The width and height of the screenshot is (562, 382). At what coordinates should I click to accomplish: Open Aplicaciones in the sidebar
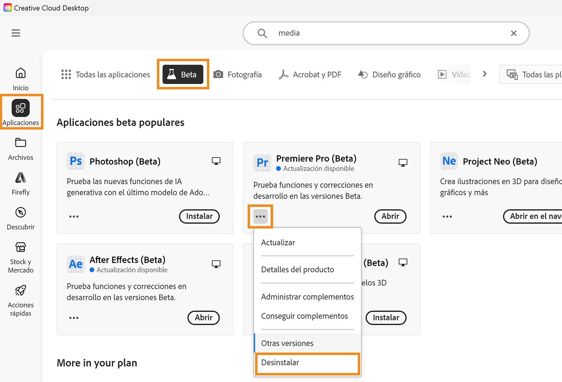coord(21,112)
